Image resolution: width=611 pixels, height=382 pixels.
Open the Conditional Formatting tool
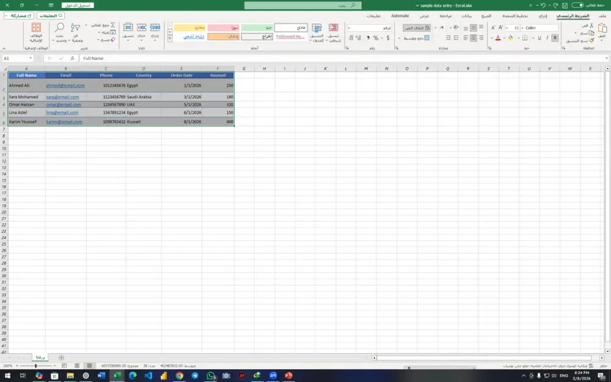(333, 27)
